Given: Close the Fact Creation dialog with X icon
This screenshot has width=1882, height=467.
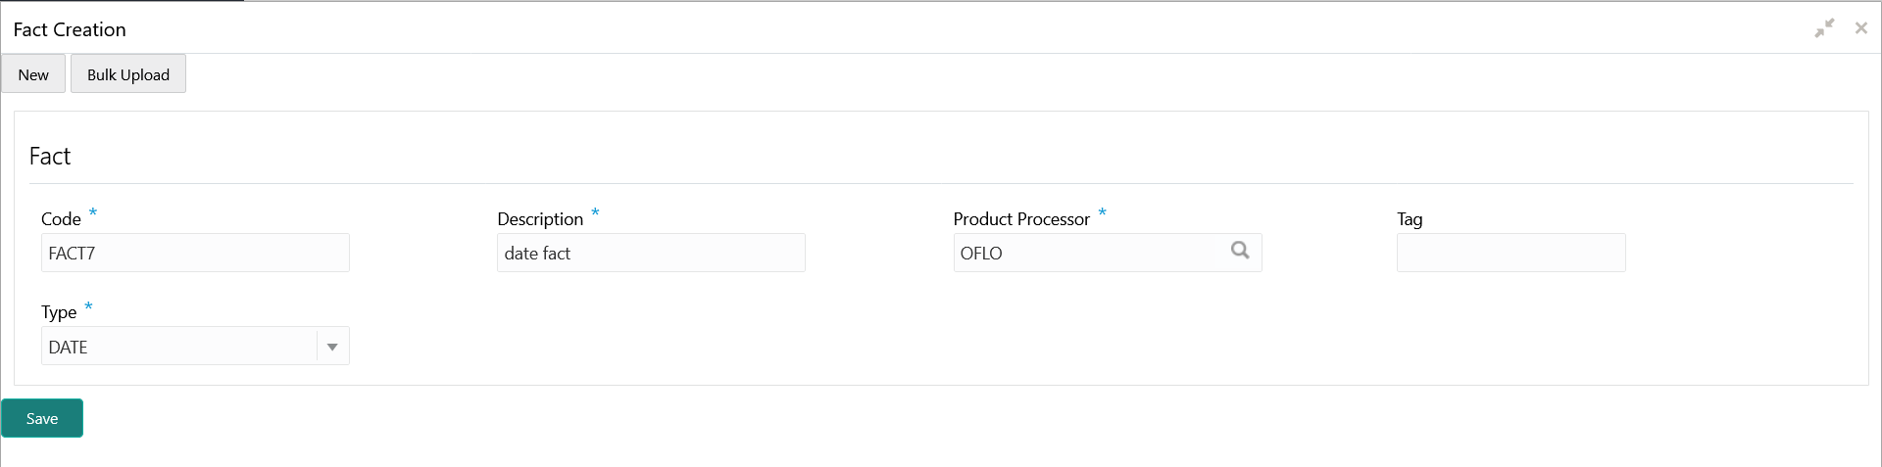Looking at the screenshot, I should click(x=1860, y=28).
